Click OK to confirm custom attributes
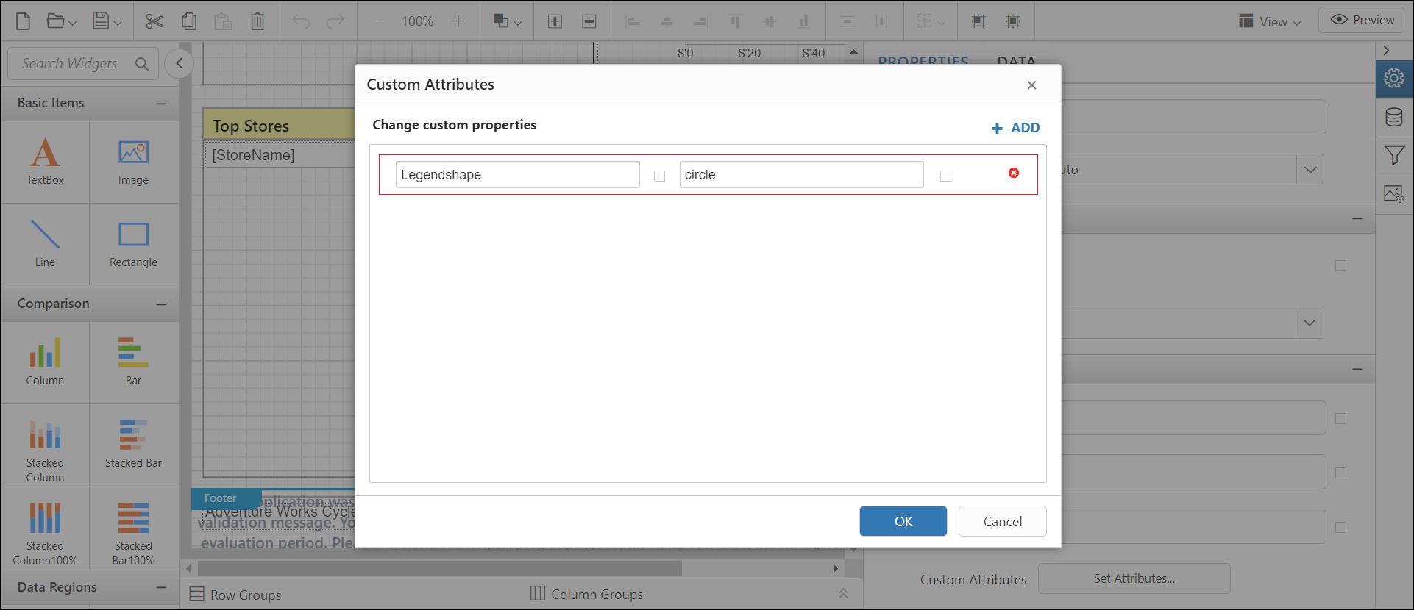The width and height of the screenshot is (1414, 610). pyautogui.click(x=903, y=521)
